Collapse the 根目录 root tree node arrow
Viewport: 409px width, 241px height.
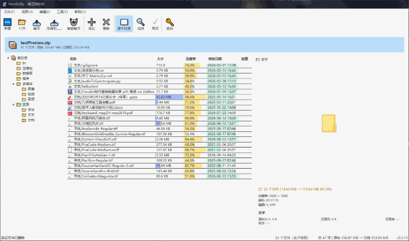(x=8, y=58)
